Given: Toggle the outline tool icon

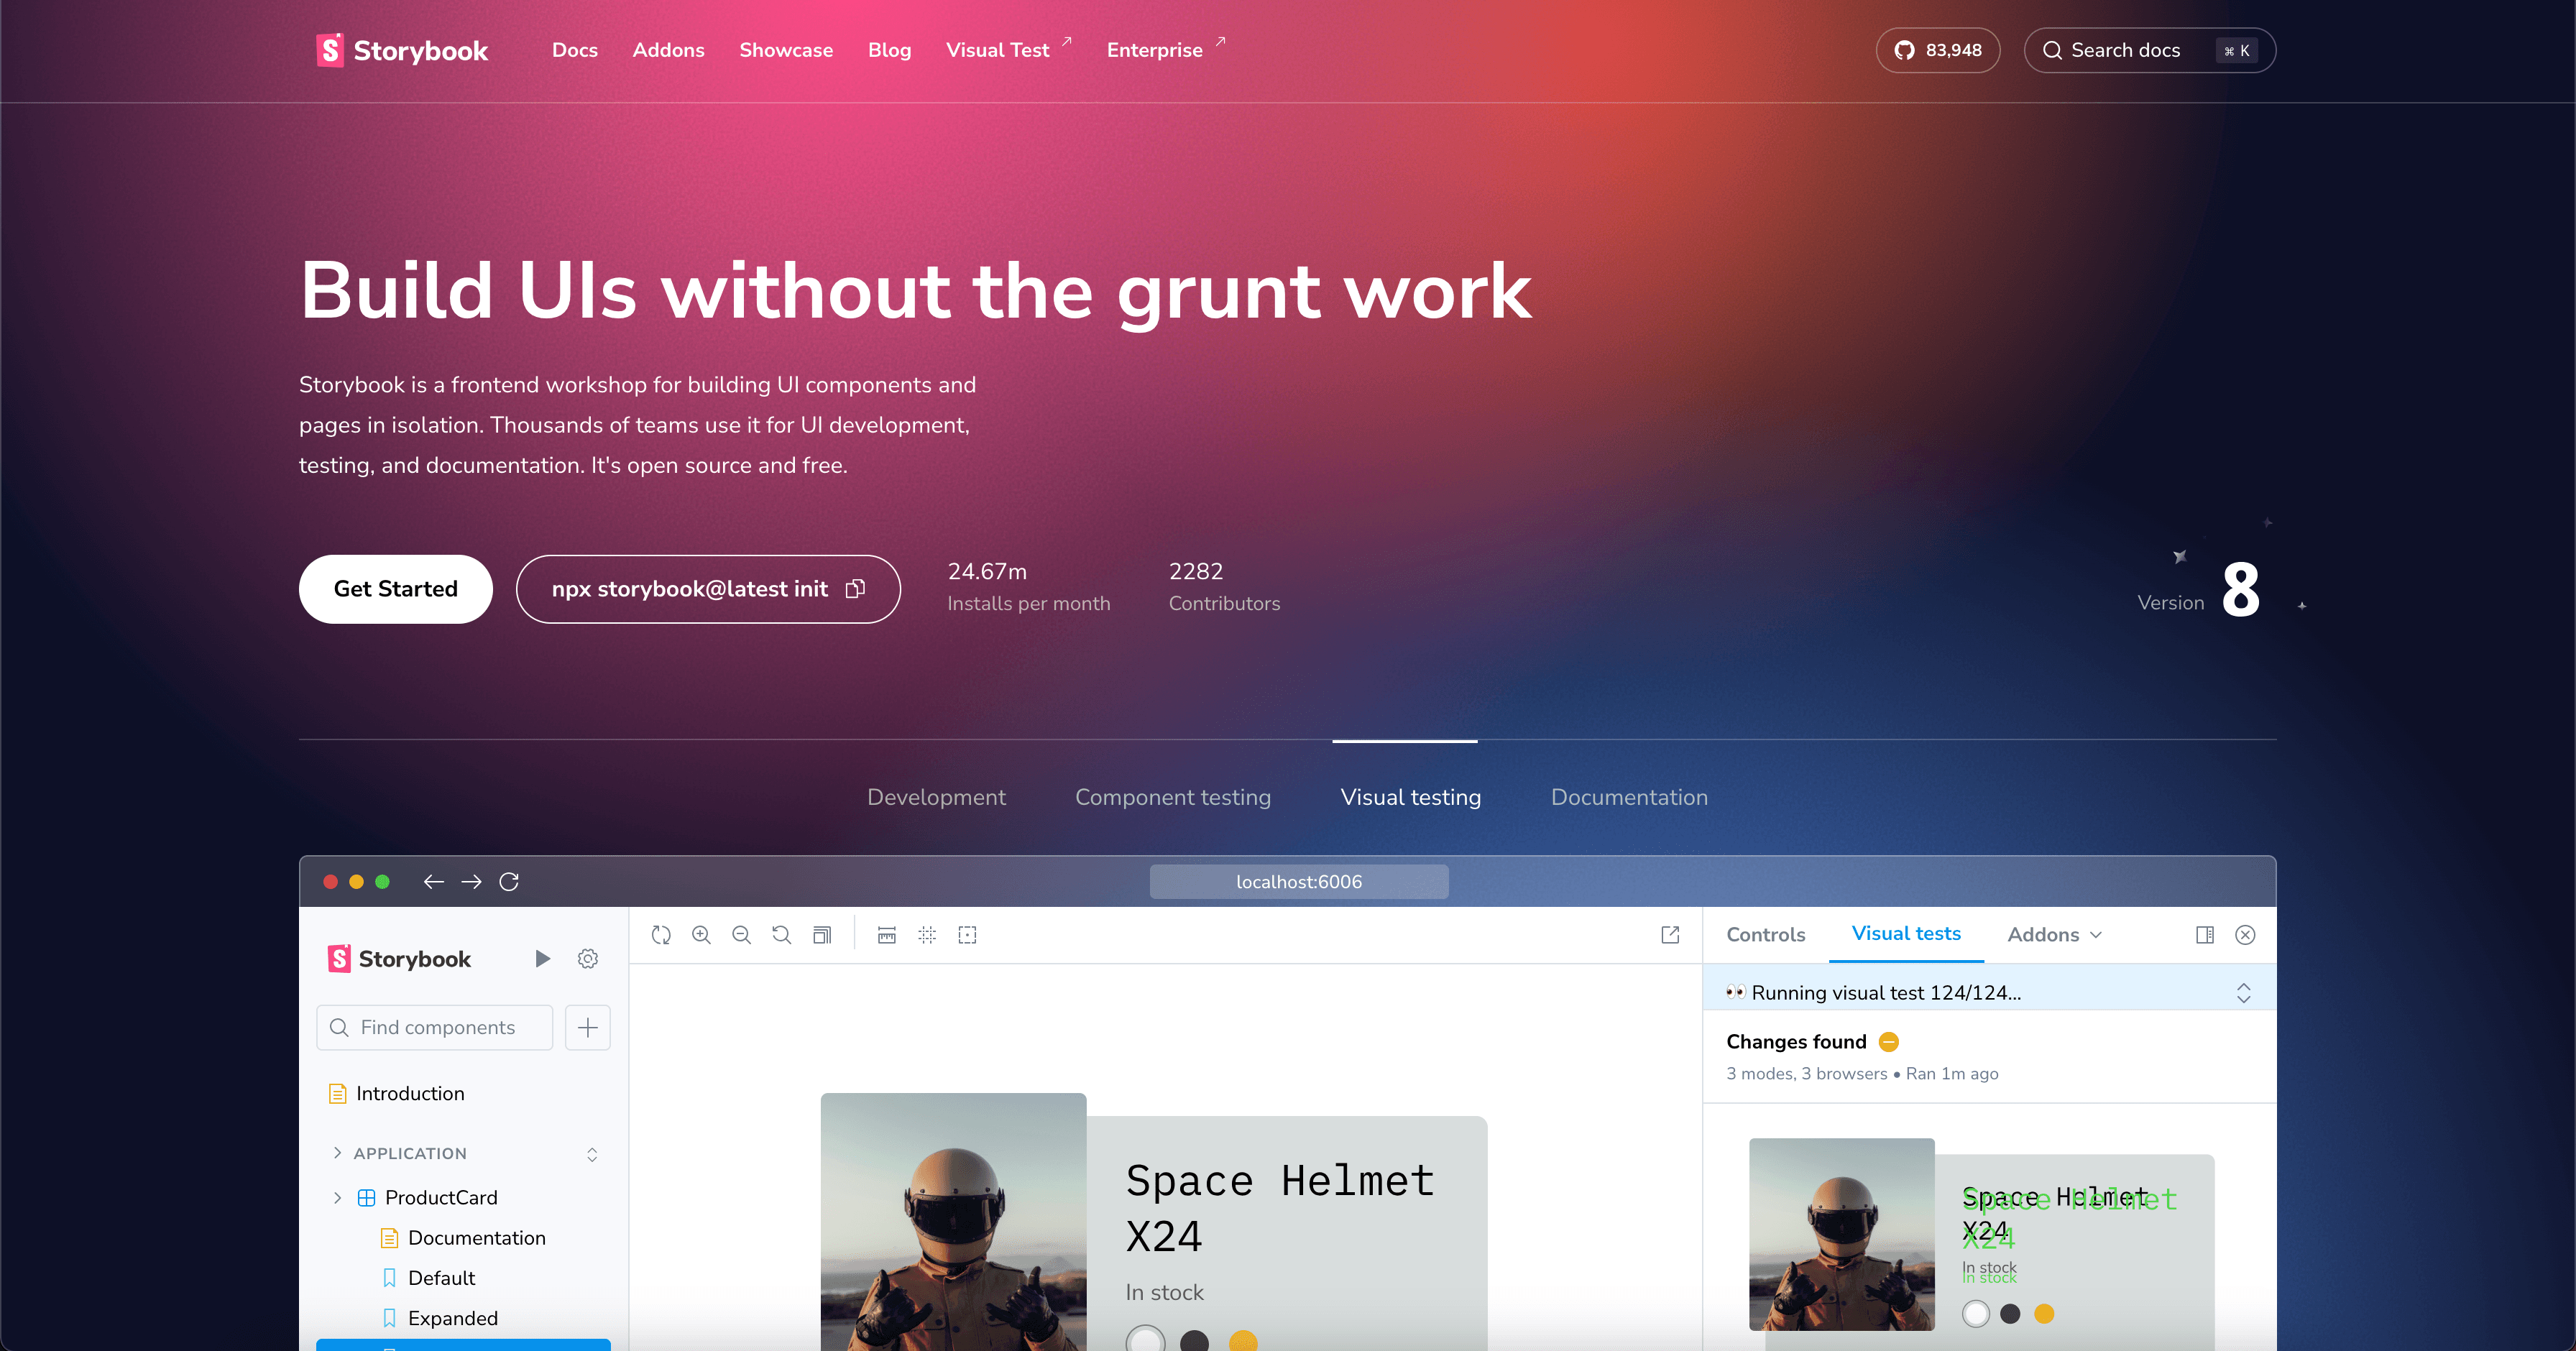Looking at the screenshot, I should pos(967,935).
